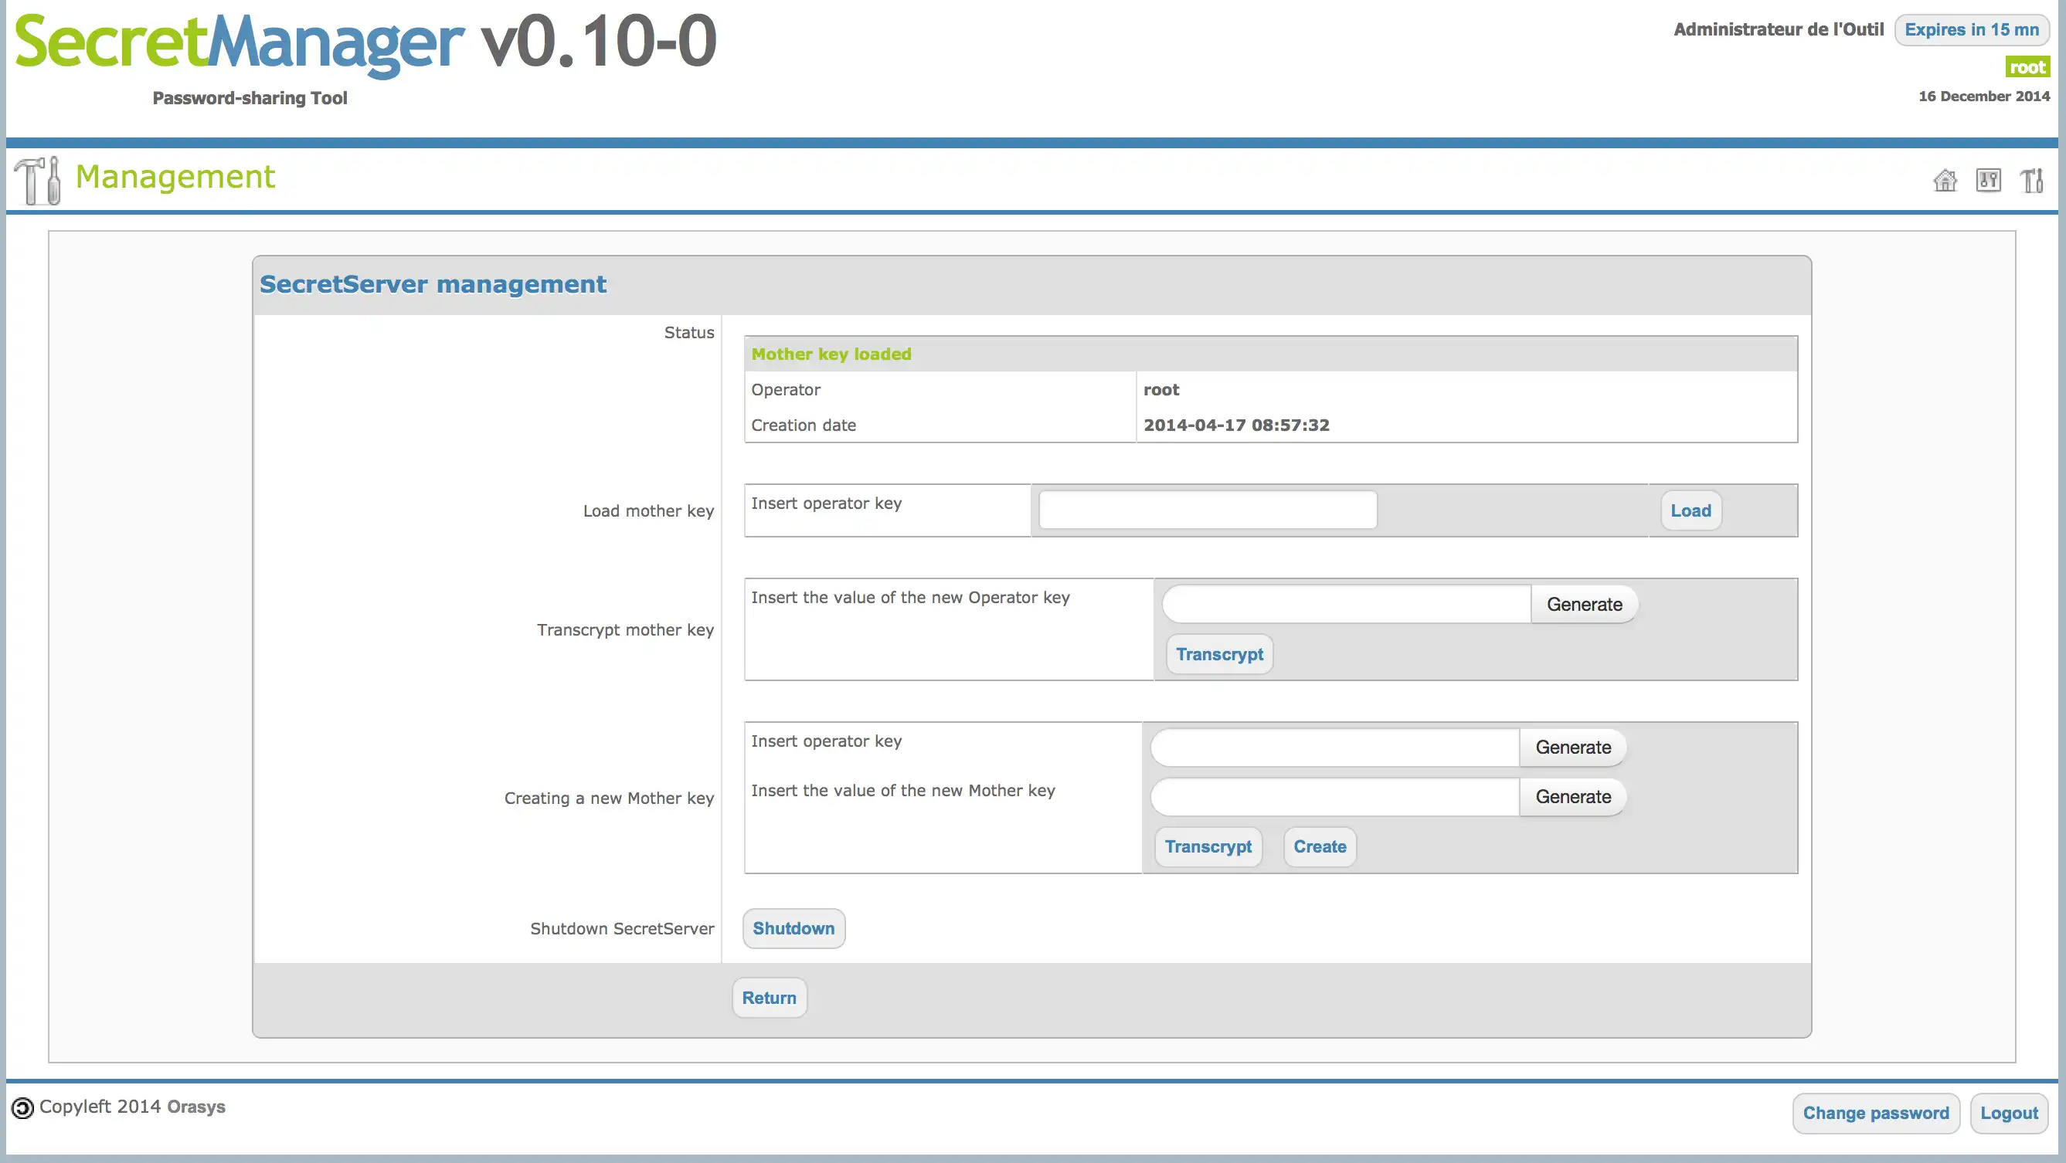Click the Transcrypt in Creating section button
Screen dimensions: 2066x1163
point(1208,846)
